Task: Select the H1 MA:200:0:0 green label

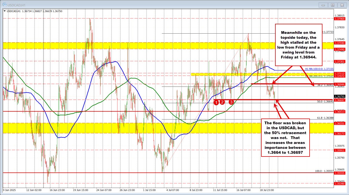Action: (x=319, y=76)
